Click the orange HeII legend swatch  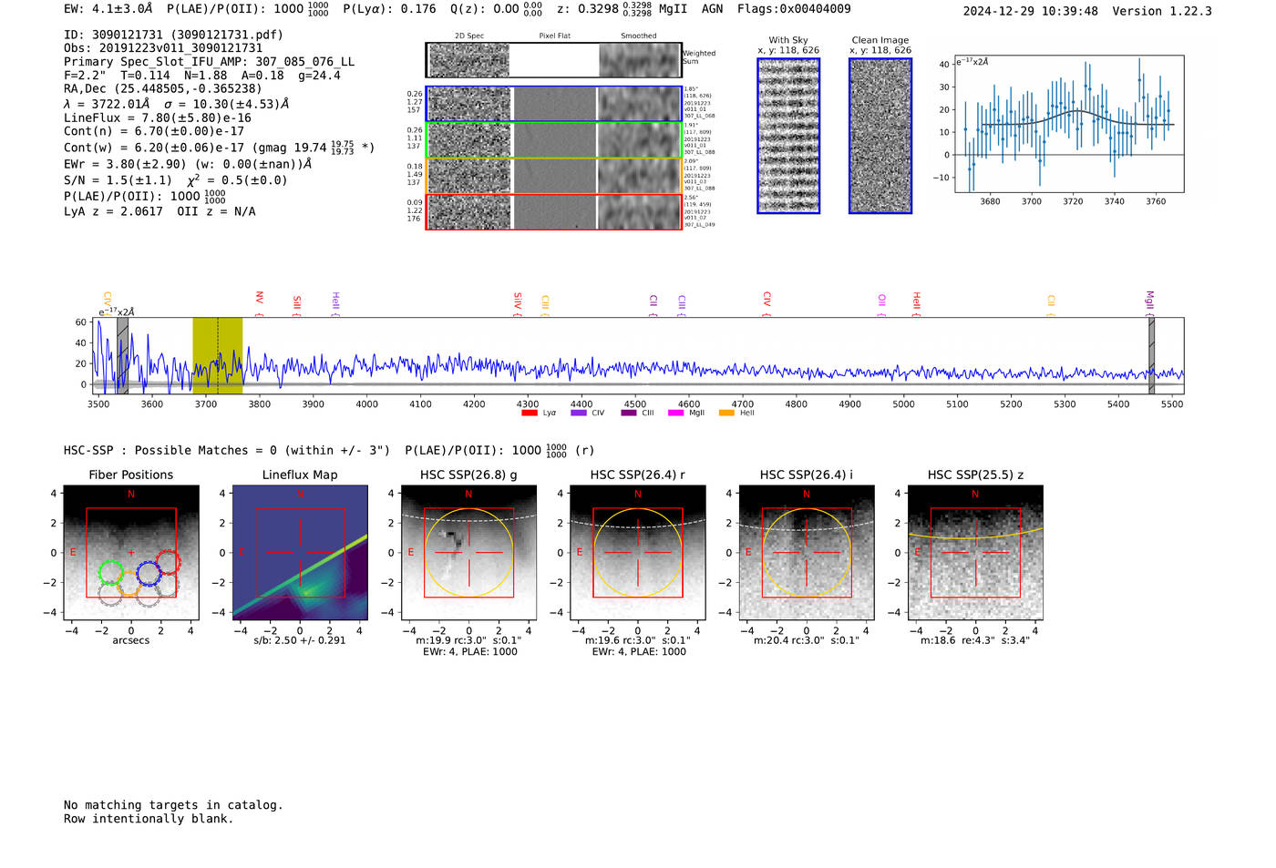(x=726, y=414)
